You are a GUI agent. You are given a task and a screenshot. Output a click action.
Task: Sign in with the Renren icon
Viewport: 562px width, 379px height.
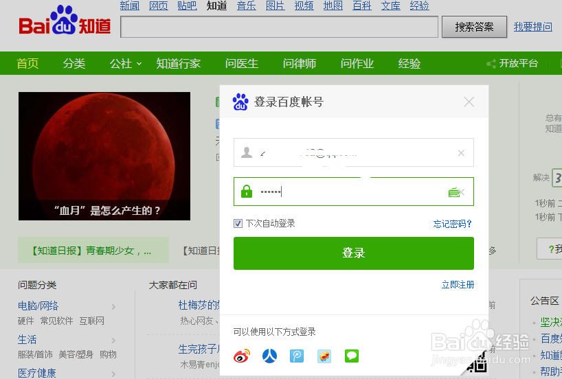(269, 356)
